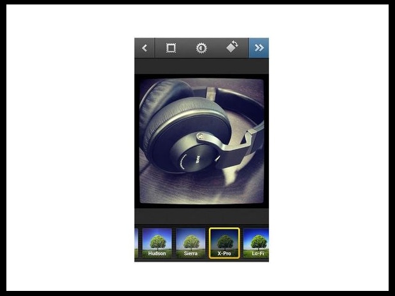This screenshot has width=395, height=296.
Task: Tap the tree image in Sierra filter
Action: [190, 240]
